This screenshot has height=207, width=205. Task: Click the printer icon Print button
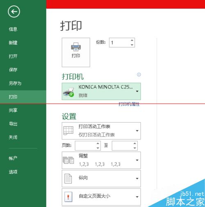(76, 52)
